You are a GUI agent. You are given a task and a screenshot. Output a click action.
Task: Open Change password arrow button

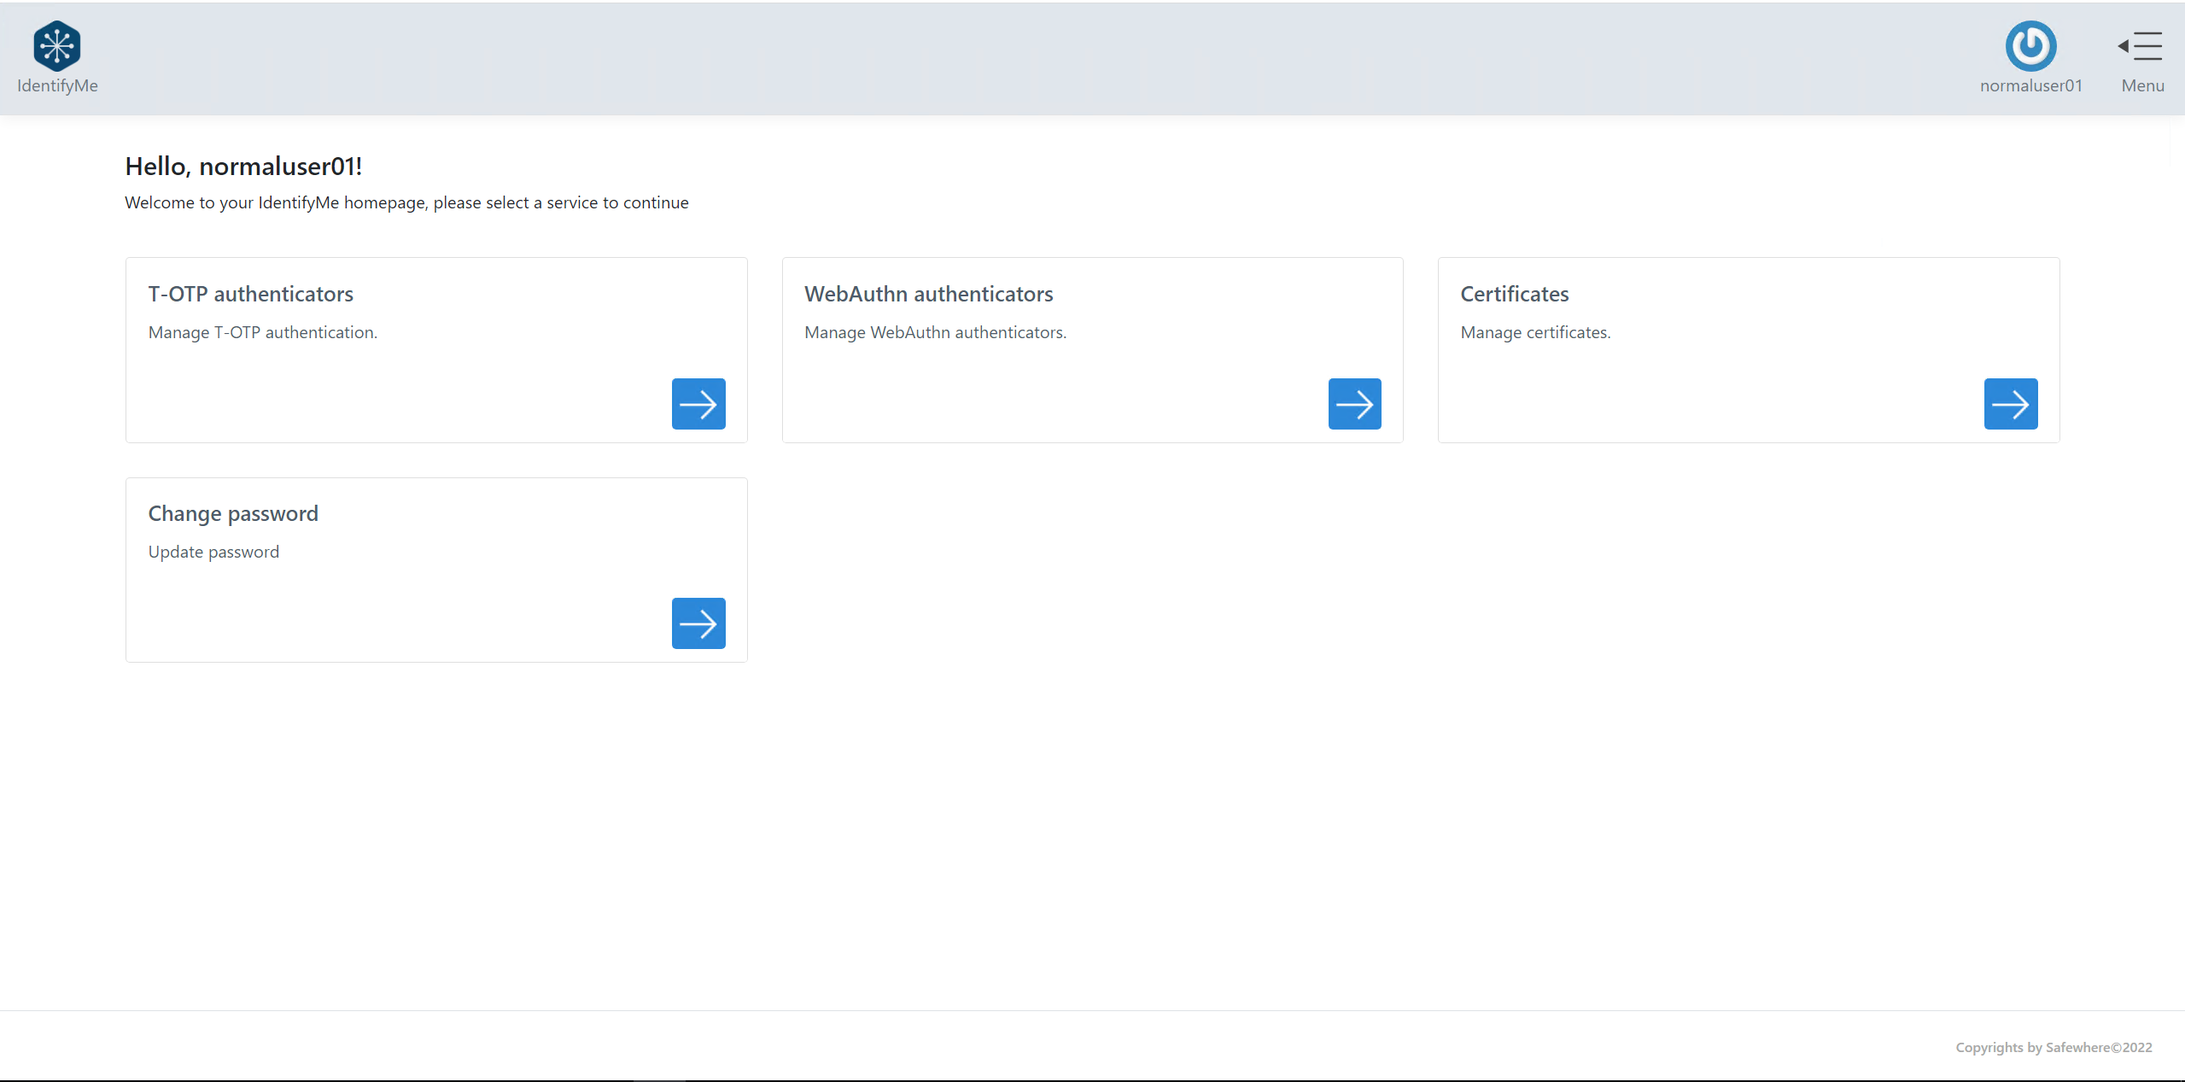click(x=698, y=623)
